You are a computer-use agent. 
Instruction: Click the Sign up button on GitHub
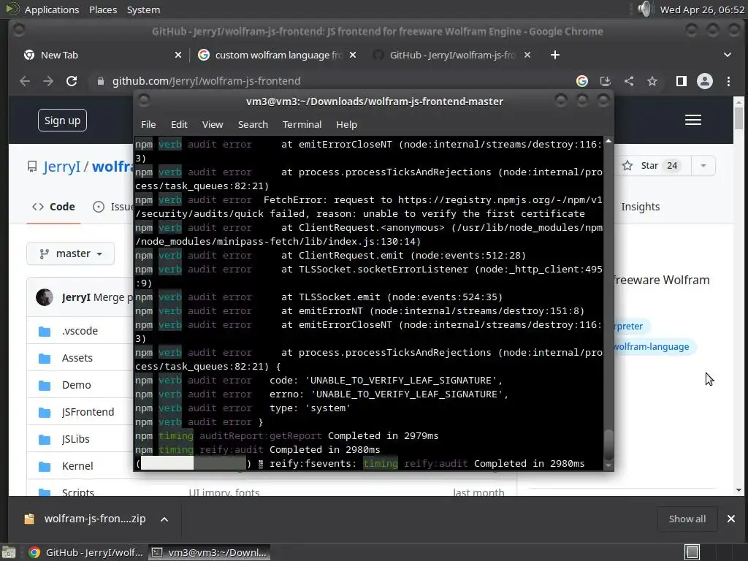(63, 121)
